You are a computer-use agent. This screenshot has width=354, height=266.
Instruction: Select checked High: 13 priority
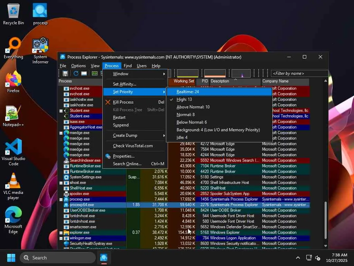point(219,99)
